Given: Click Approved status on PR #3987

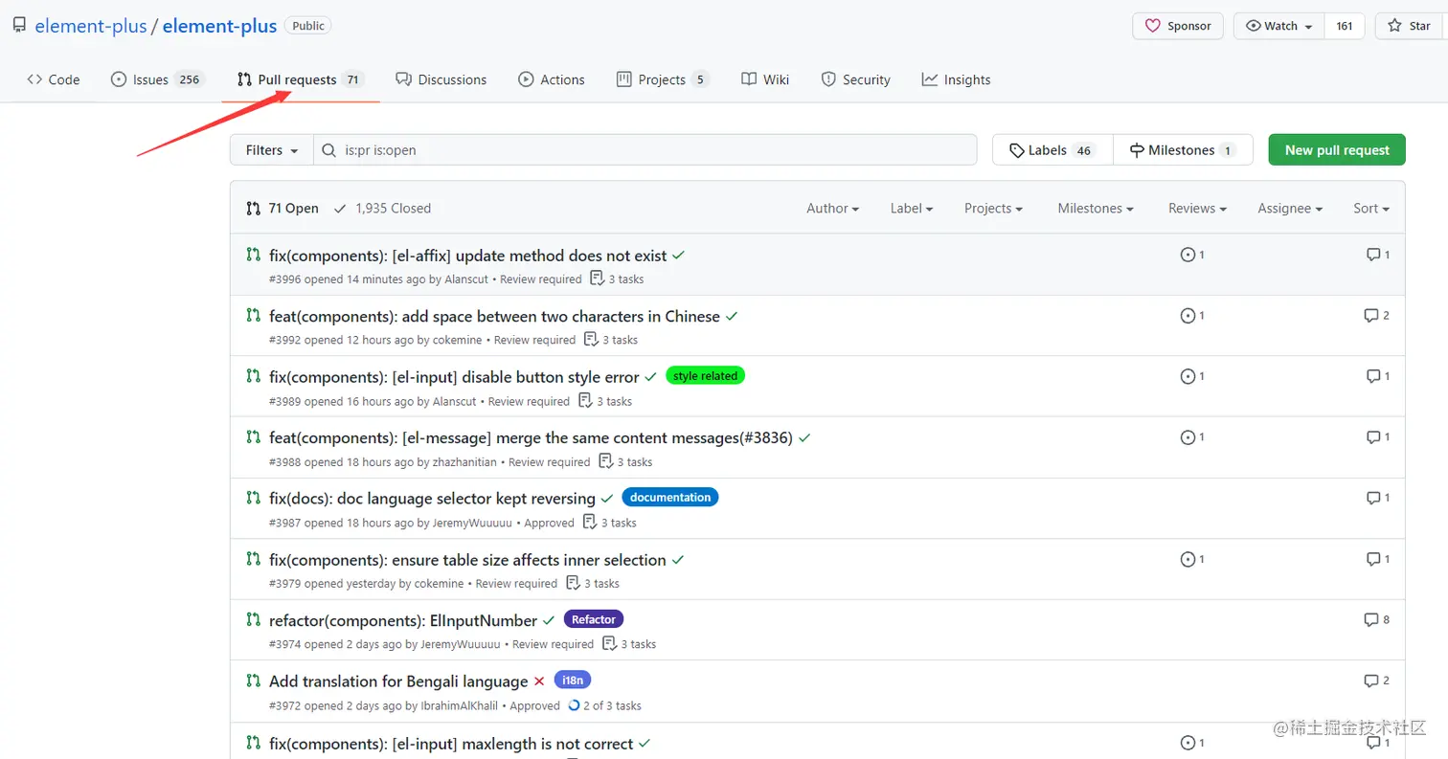Looking at the screenshot, I should point(550,524).
